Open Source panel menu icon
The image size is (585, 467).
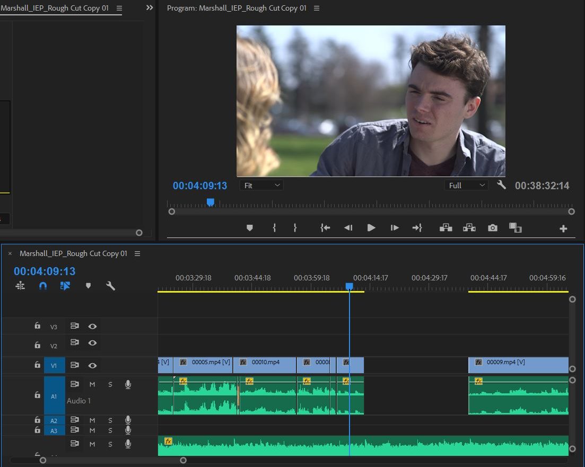click(x=119, y=8)
